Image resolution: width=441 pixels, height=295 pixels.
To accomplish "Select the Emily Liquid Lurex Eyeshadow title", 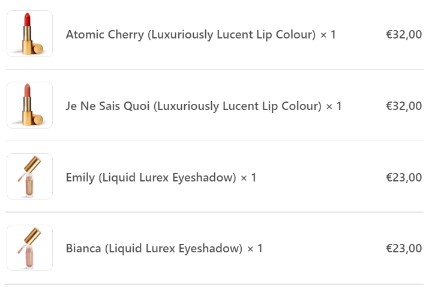I will click(151, 177).
